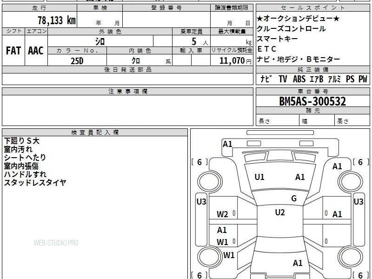Click the カラーNo. header

[77, 51]
